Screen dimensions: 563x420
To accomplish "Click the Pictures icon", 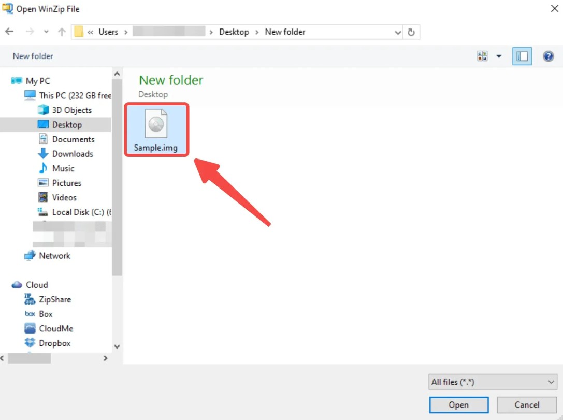I will click(43, 183).
